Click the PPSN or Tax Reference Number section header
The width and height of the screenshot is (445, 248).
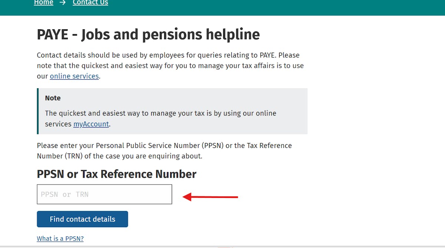(116, 174)
